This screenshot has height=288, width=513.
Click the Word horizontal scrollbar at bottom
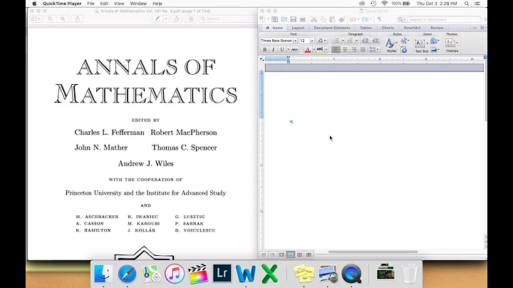pos(373,252)
